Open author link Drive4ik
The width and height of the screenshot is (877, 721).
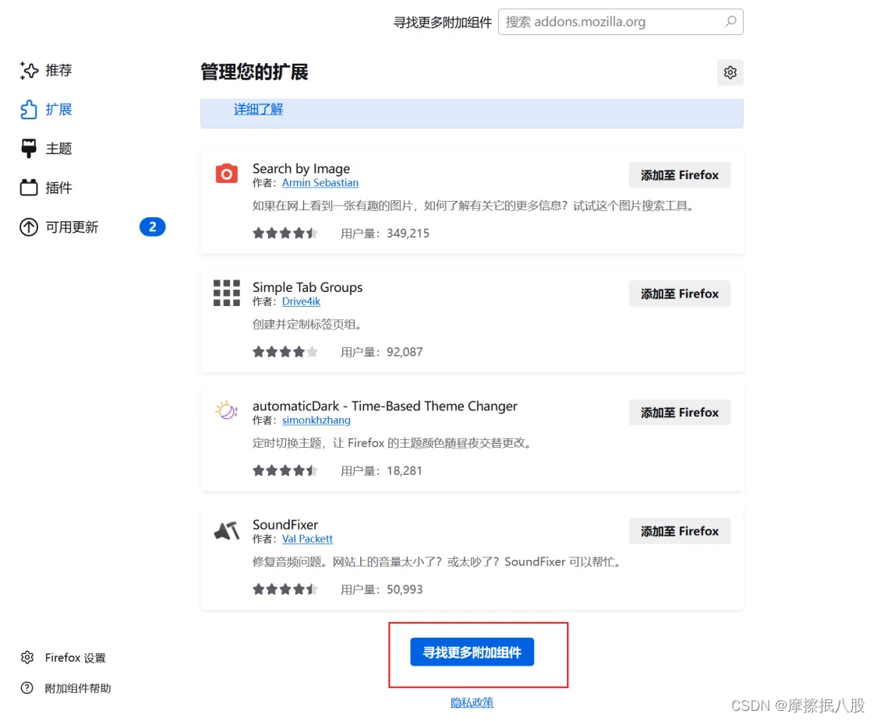point(301,301)
